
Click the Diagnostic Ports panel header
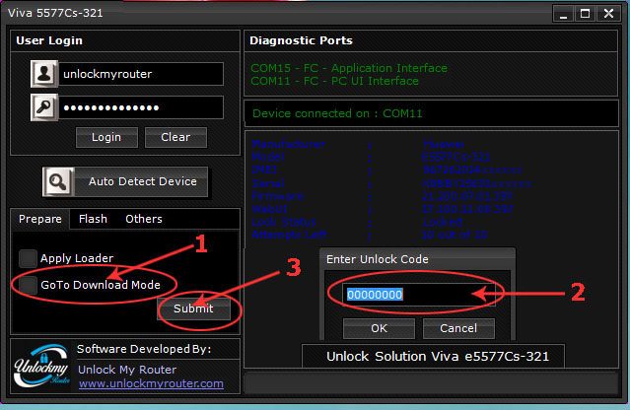pos(431,40)
